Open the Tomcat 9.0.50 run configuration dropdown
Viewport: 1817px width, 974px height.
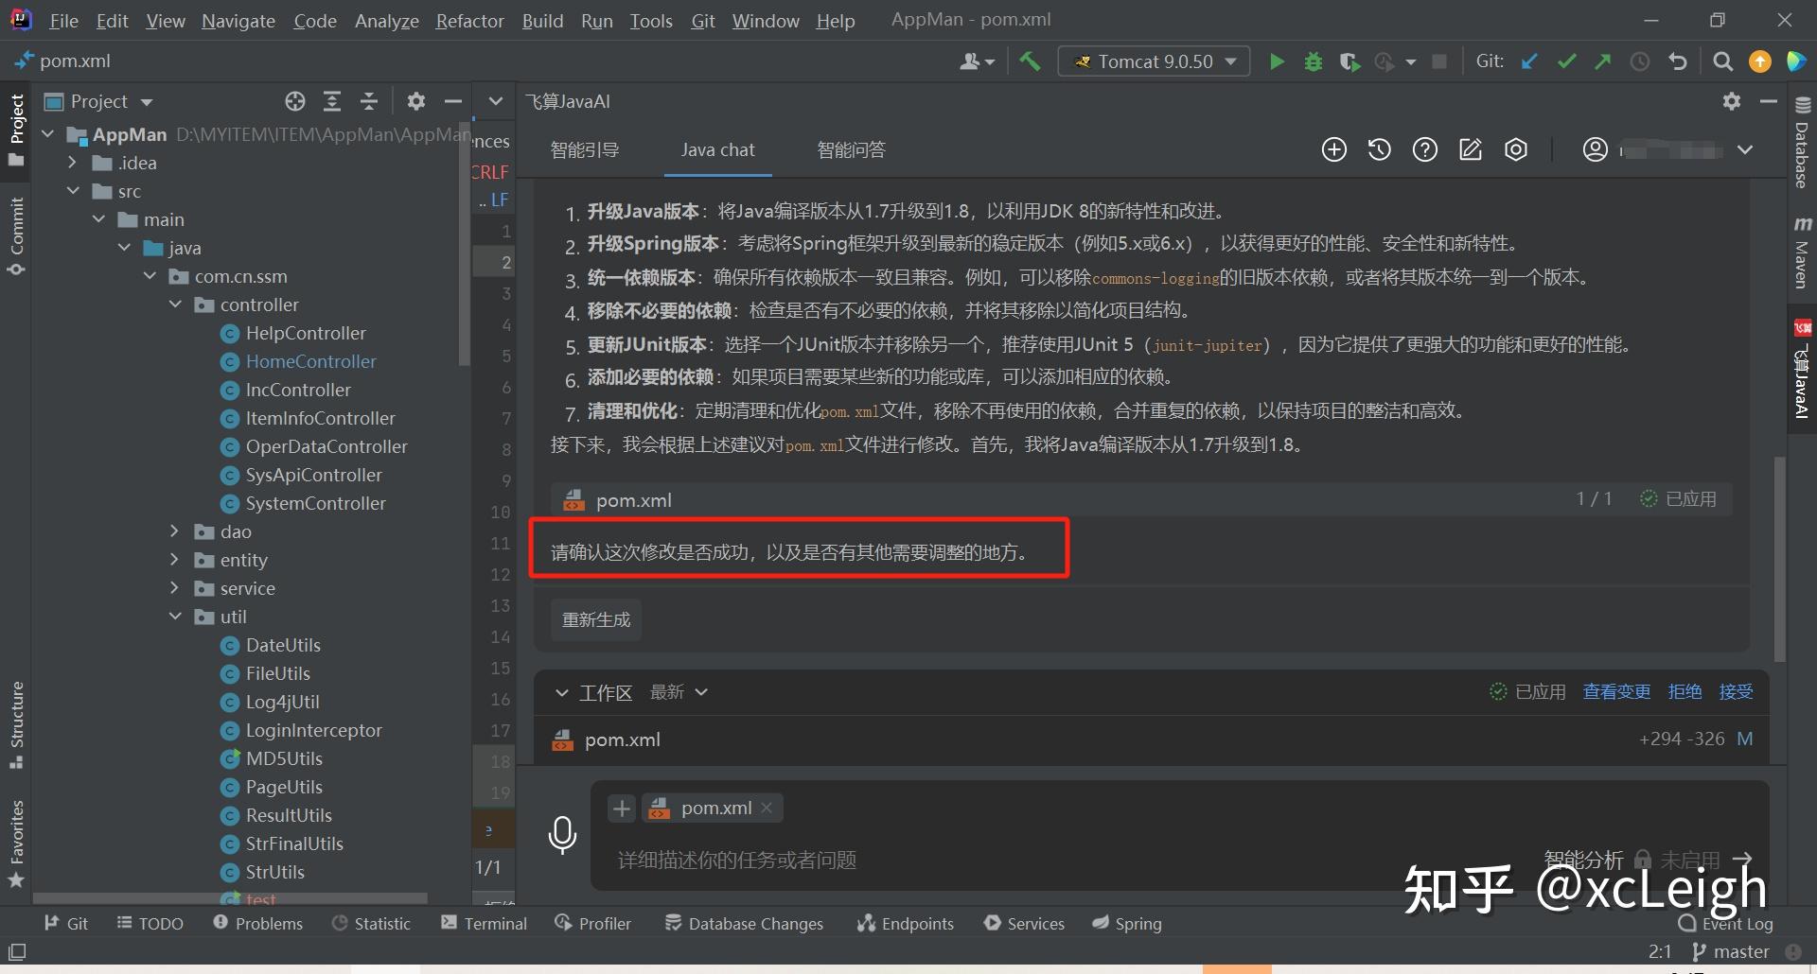pos(1153,61)
